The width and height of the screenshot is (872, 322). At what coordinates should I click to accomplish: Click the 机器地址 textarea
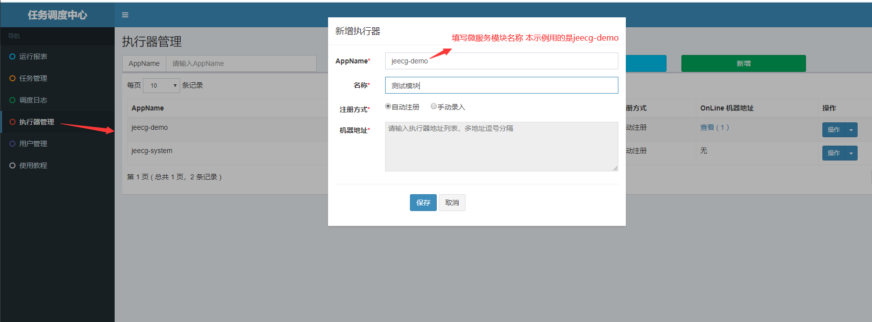click(x=502, y=147)
